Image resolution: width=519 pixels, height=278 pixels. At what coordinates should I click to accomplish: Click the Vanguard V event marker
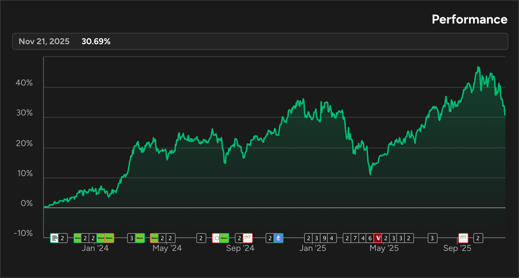coord(378,238)
